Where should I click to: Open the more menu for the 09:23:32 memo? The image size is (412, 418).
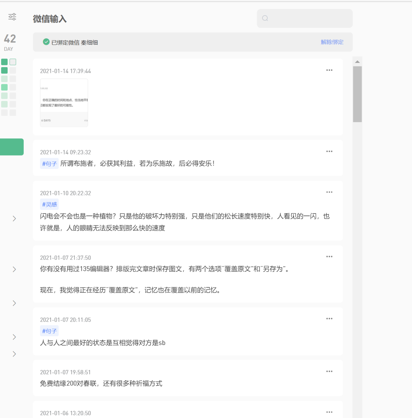(329, 151)
